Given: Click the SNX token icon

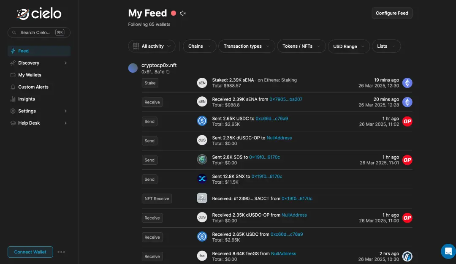Looking at the screenshot, I should [x=202, y=179].
